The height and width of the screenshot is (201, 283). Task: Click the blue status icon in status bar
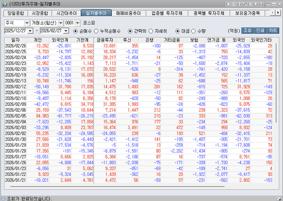point(3,199)
